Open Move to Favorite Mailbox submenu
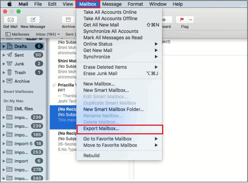 coord(119,145)
